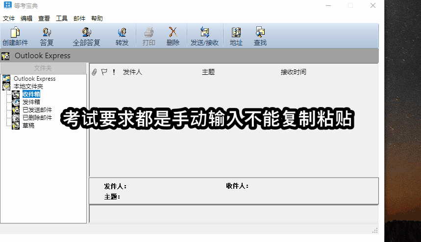Click the 已发送邮件 folder icon in tree

pyautogui.click(x=16, y=110)
